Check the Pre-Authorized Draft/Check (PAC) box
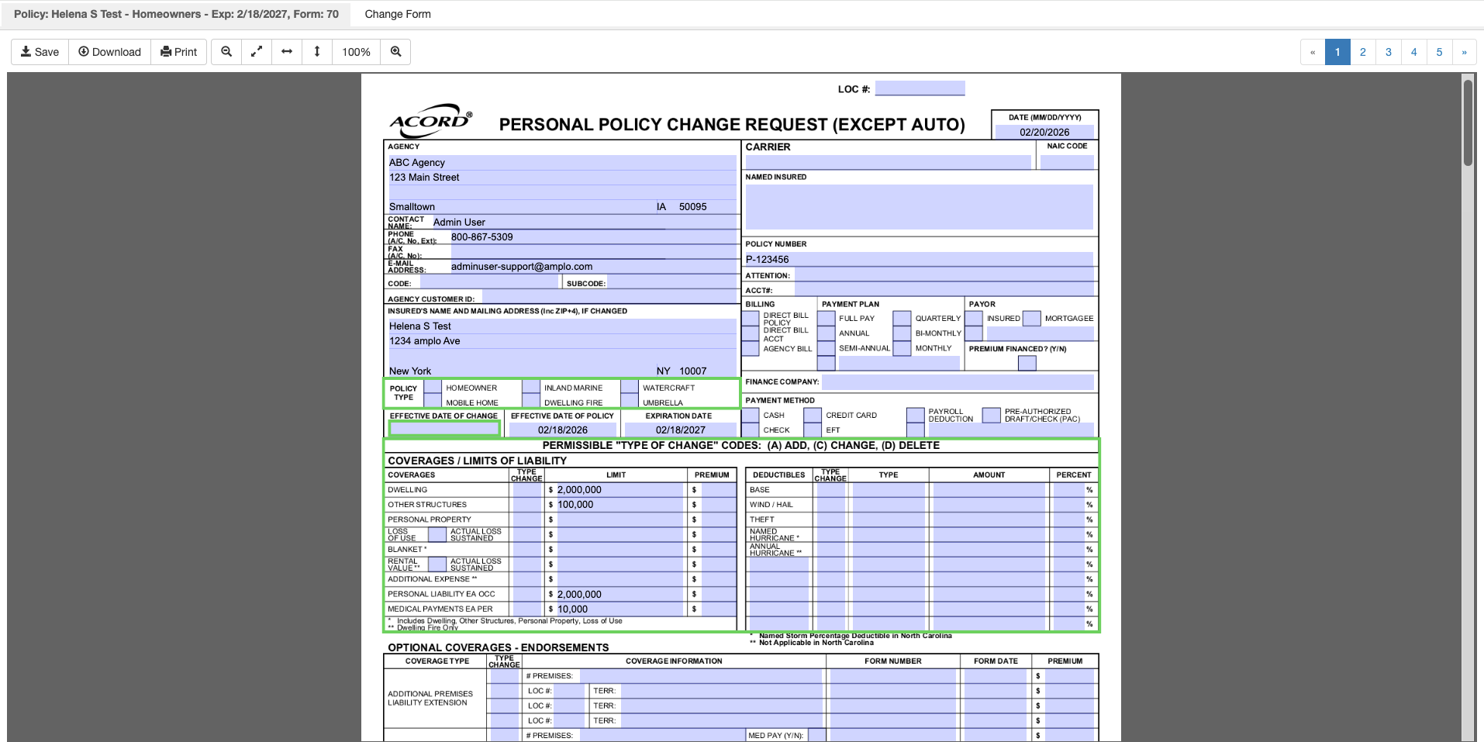 pos(992,415)
